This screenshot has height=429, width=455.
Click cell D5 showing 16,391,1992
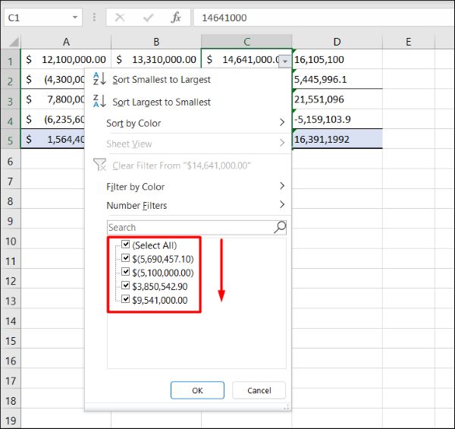click(x=337, y=139)
